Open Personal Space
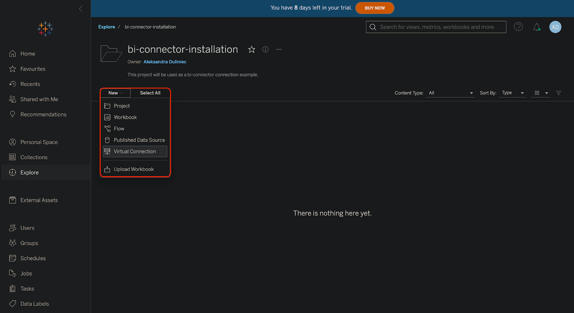 [x=39, y=142]
